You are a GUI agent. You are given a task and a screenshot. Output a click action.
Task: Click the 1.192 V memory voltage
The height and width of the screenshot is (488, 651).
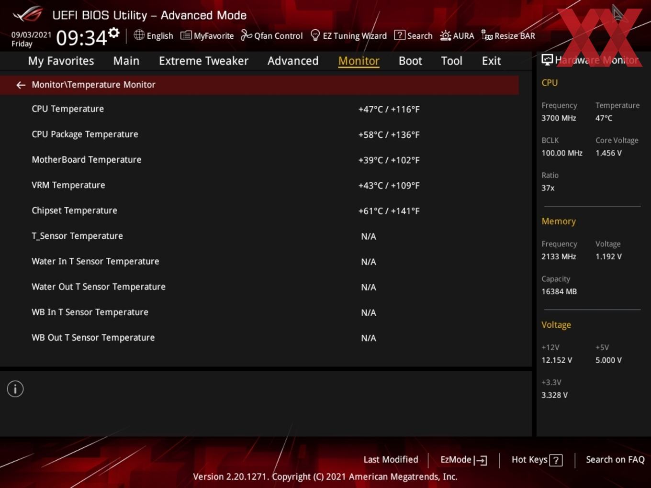click(x=608, y=256)
